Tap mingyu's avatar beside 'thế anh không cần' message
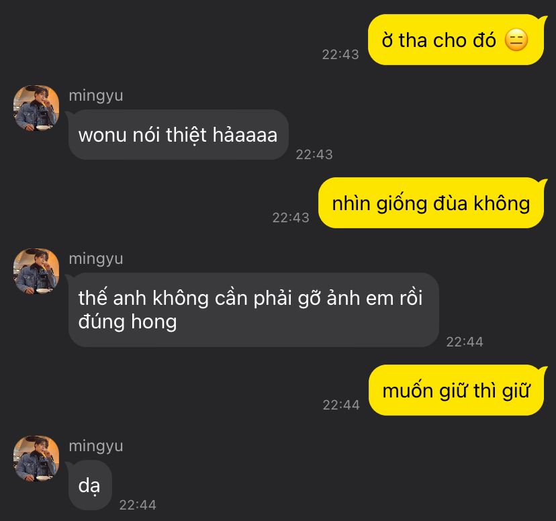 coord(36,271)
